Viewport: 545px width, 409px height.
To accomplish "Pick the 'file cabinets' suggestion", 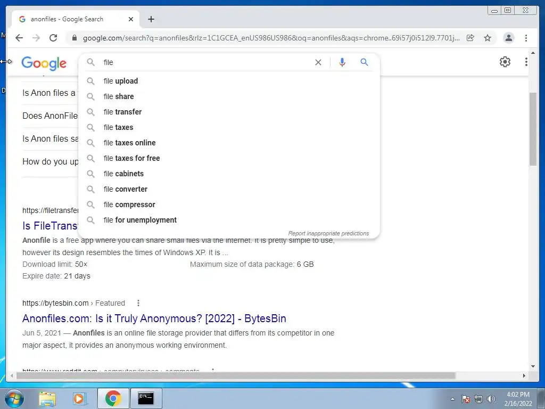I will 229,174.
